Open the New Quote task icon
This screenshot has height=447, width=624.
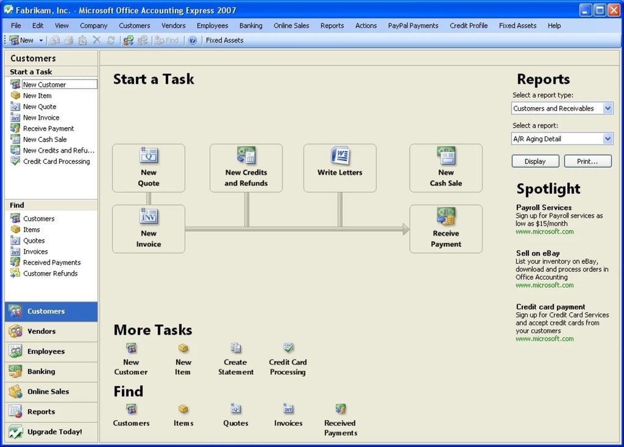(x=148, y=167)
